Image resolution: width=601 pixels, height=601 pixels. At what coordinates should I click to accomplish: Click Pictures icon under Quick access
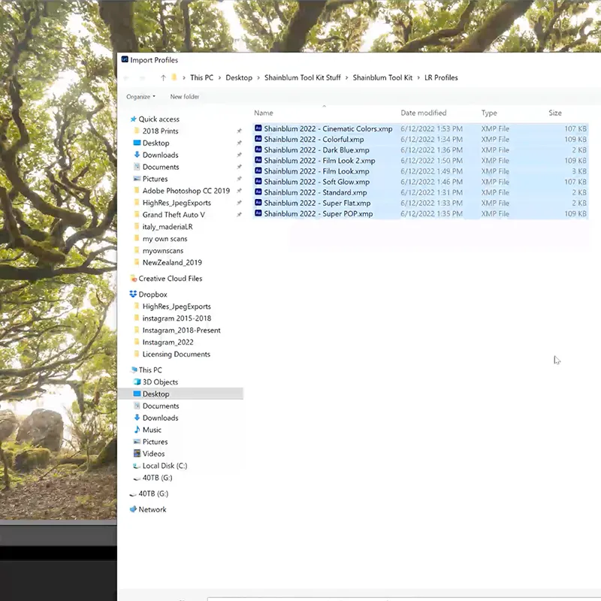click(137, 179)
